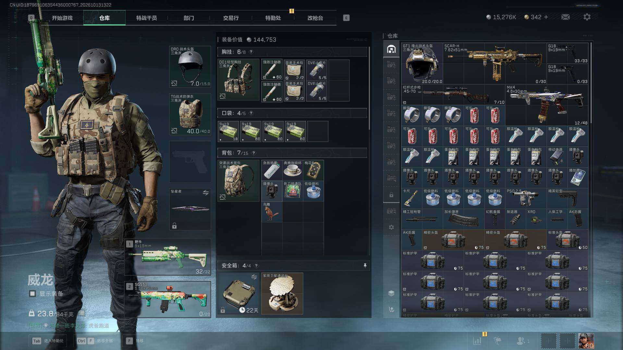
Task: Select the MK4 weapon in stash
Action: [547, 105]
